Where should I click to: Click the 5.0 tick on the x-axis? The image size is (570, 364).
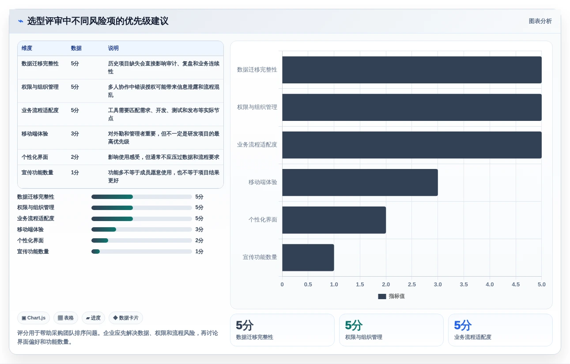coord(542,285)
